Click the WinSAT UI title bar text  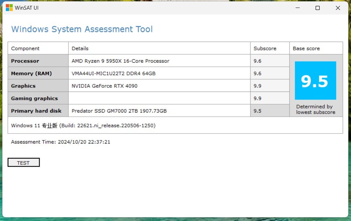26,8
